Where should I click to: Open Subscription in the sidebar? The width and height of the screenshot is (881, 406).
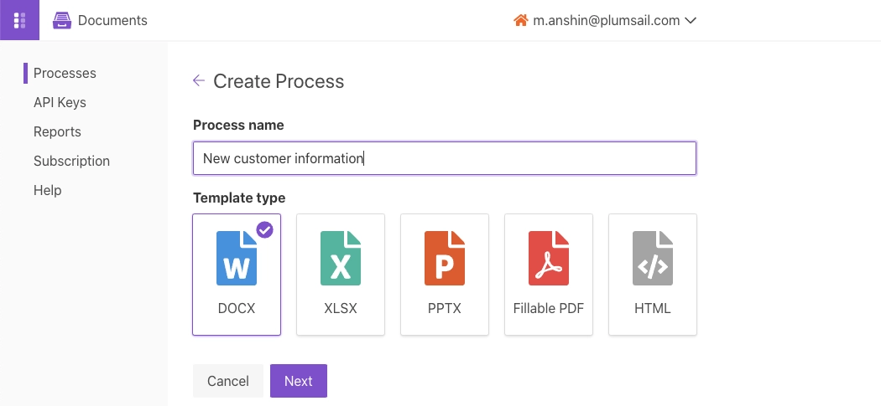pyautogui.click(x=71, y=161)
